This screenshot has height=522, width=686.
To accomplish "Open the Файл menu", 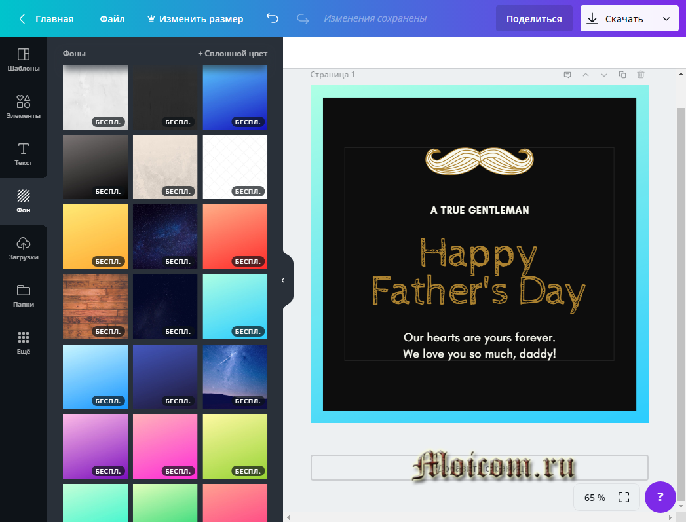I will click(x=112, y=19).
